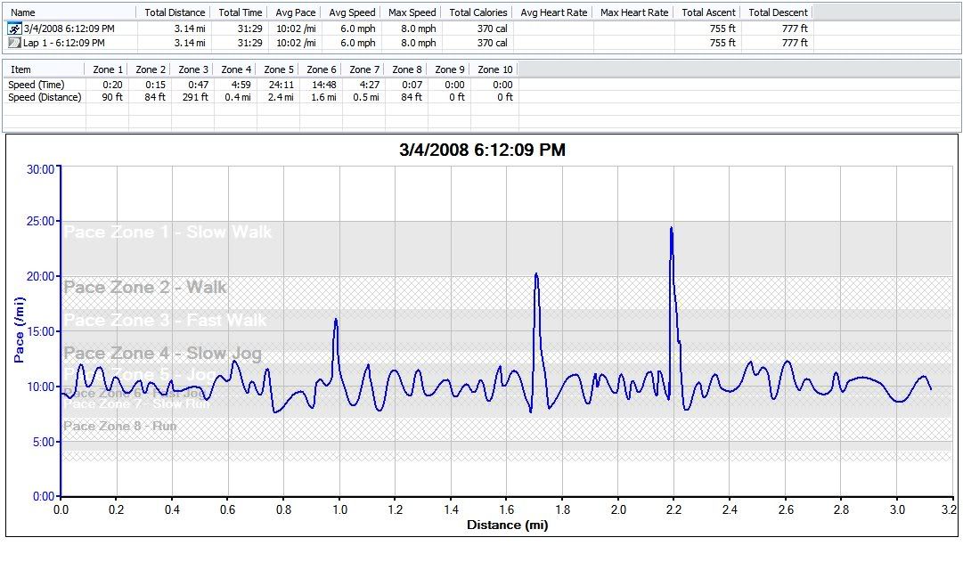The width and height of the screenshot is (963, 562).
Task: Click the Max Speed column header
Action: pos(412,12)
